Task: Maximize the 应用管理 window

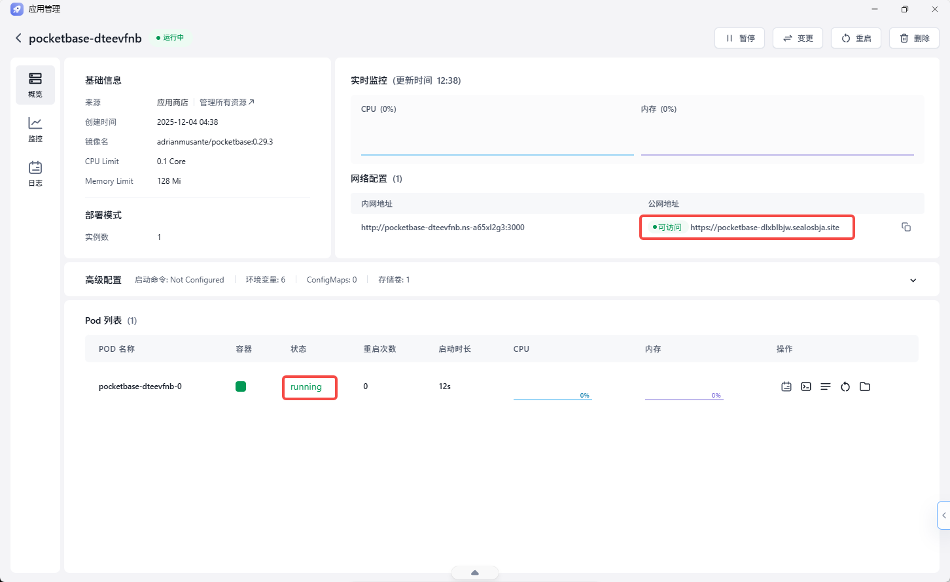Action: (x=905, y=9)
